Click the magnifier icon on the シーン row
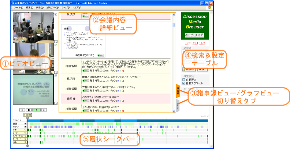 coord(26,133)
